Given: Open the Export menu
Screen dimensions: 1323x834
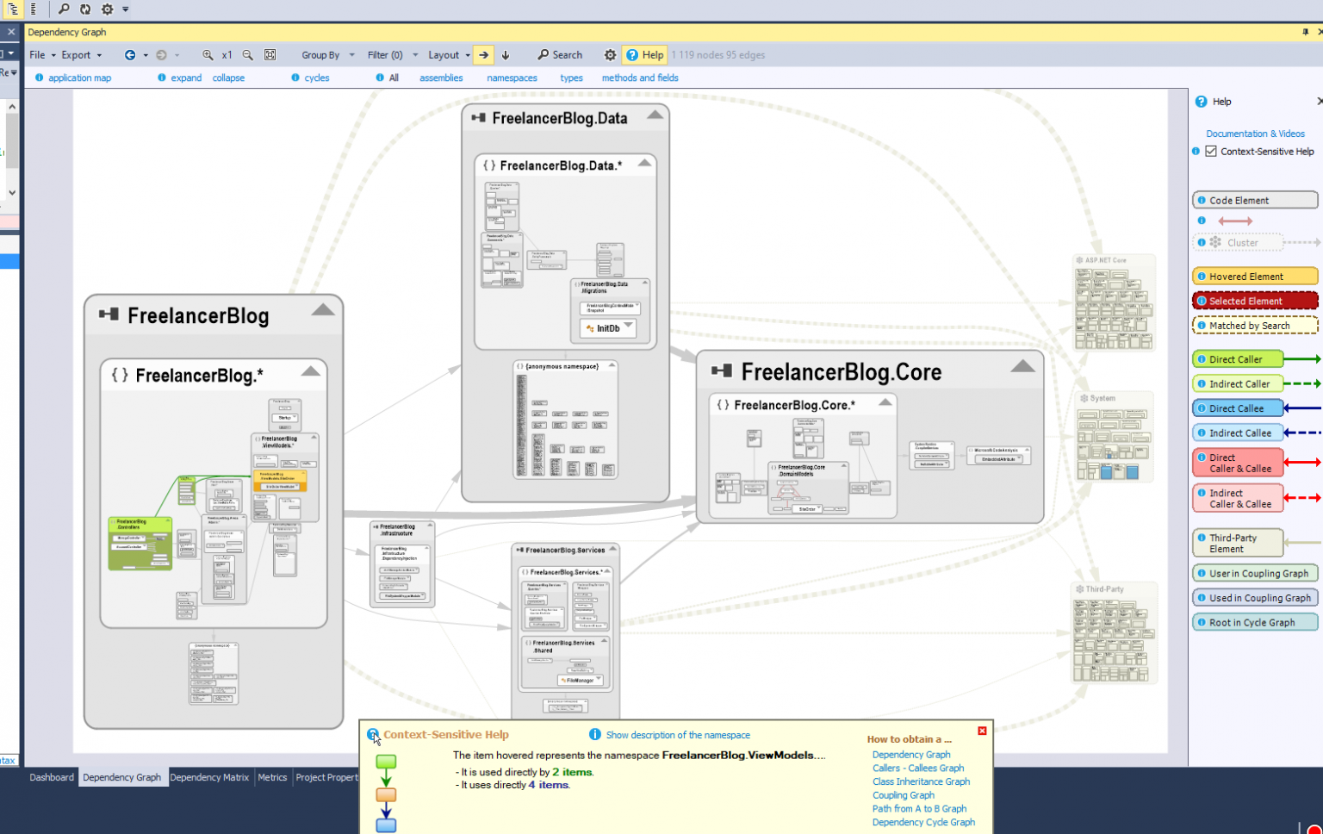Looking at the screenshot, I should [x=76, y=54].
